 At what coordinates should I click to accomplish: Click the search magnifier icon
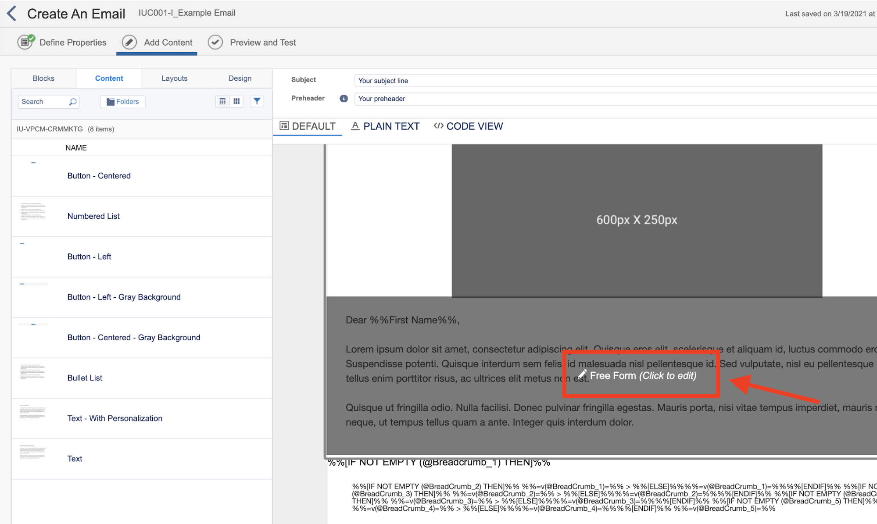[x=73, y=102]
